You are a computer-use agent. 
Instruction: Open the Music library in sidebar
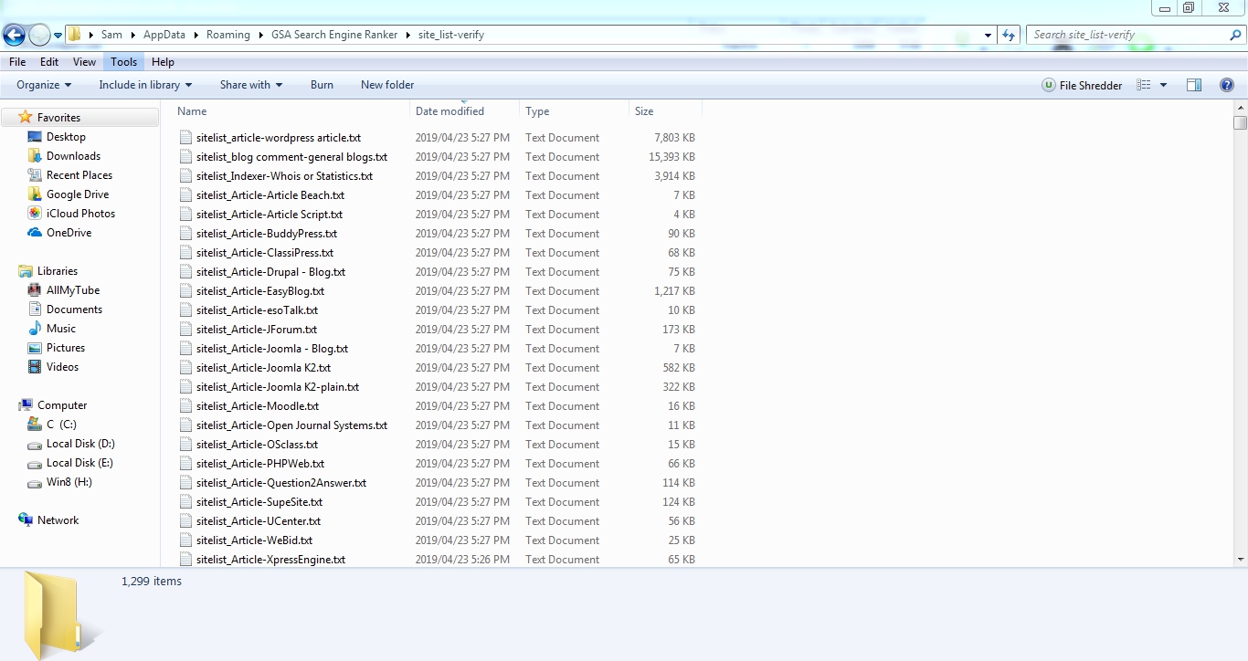click(x=63, y=328)
